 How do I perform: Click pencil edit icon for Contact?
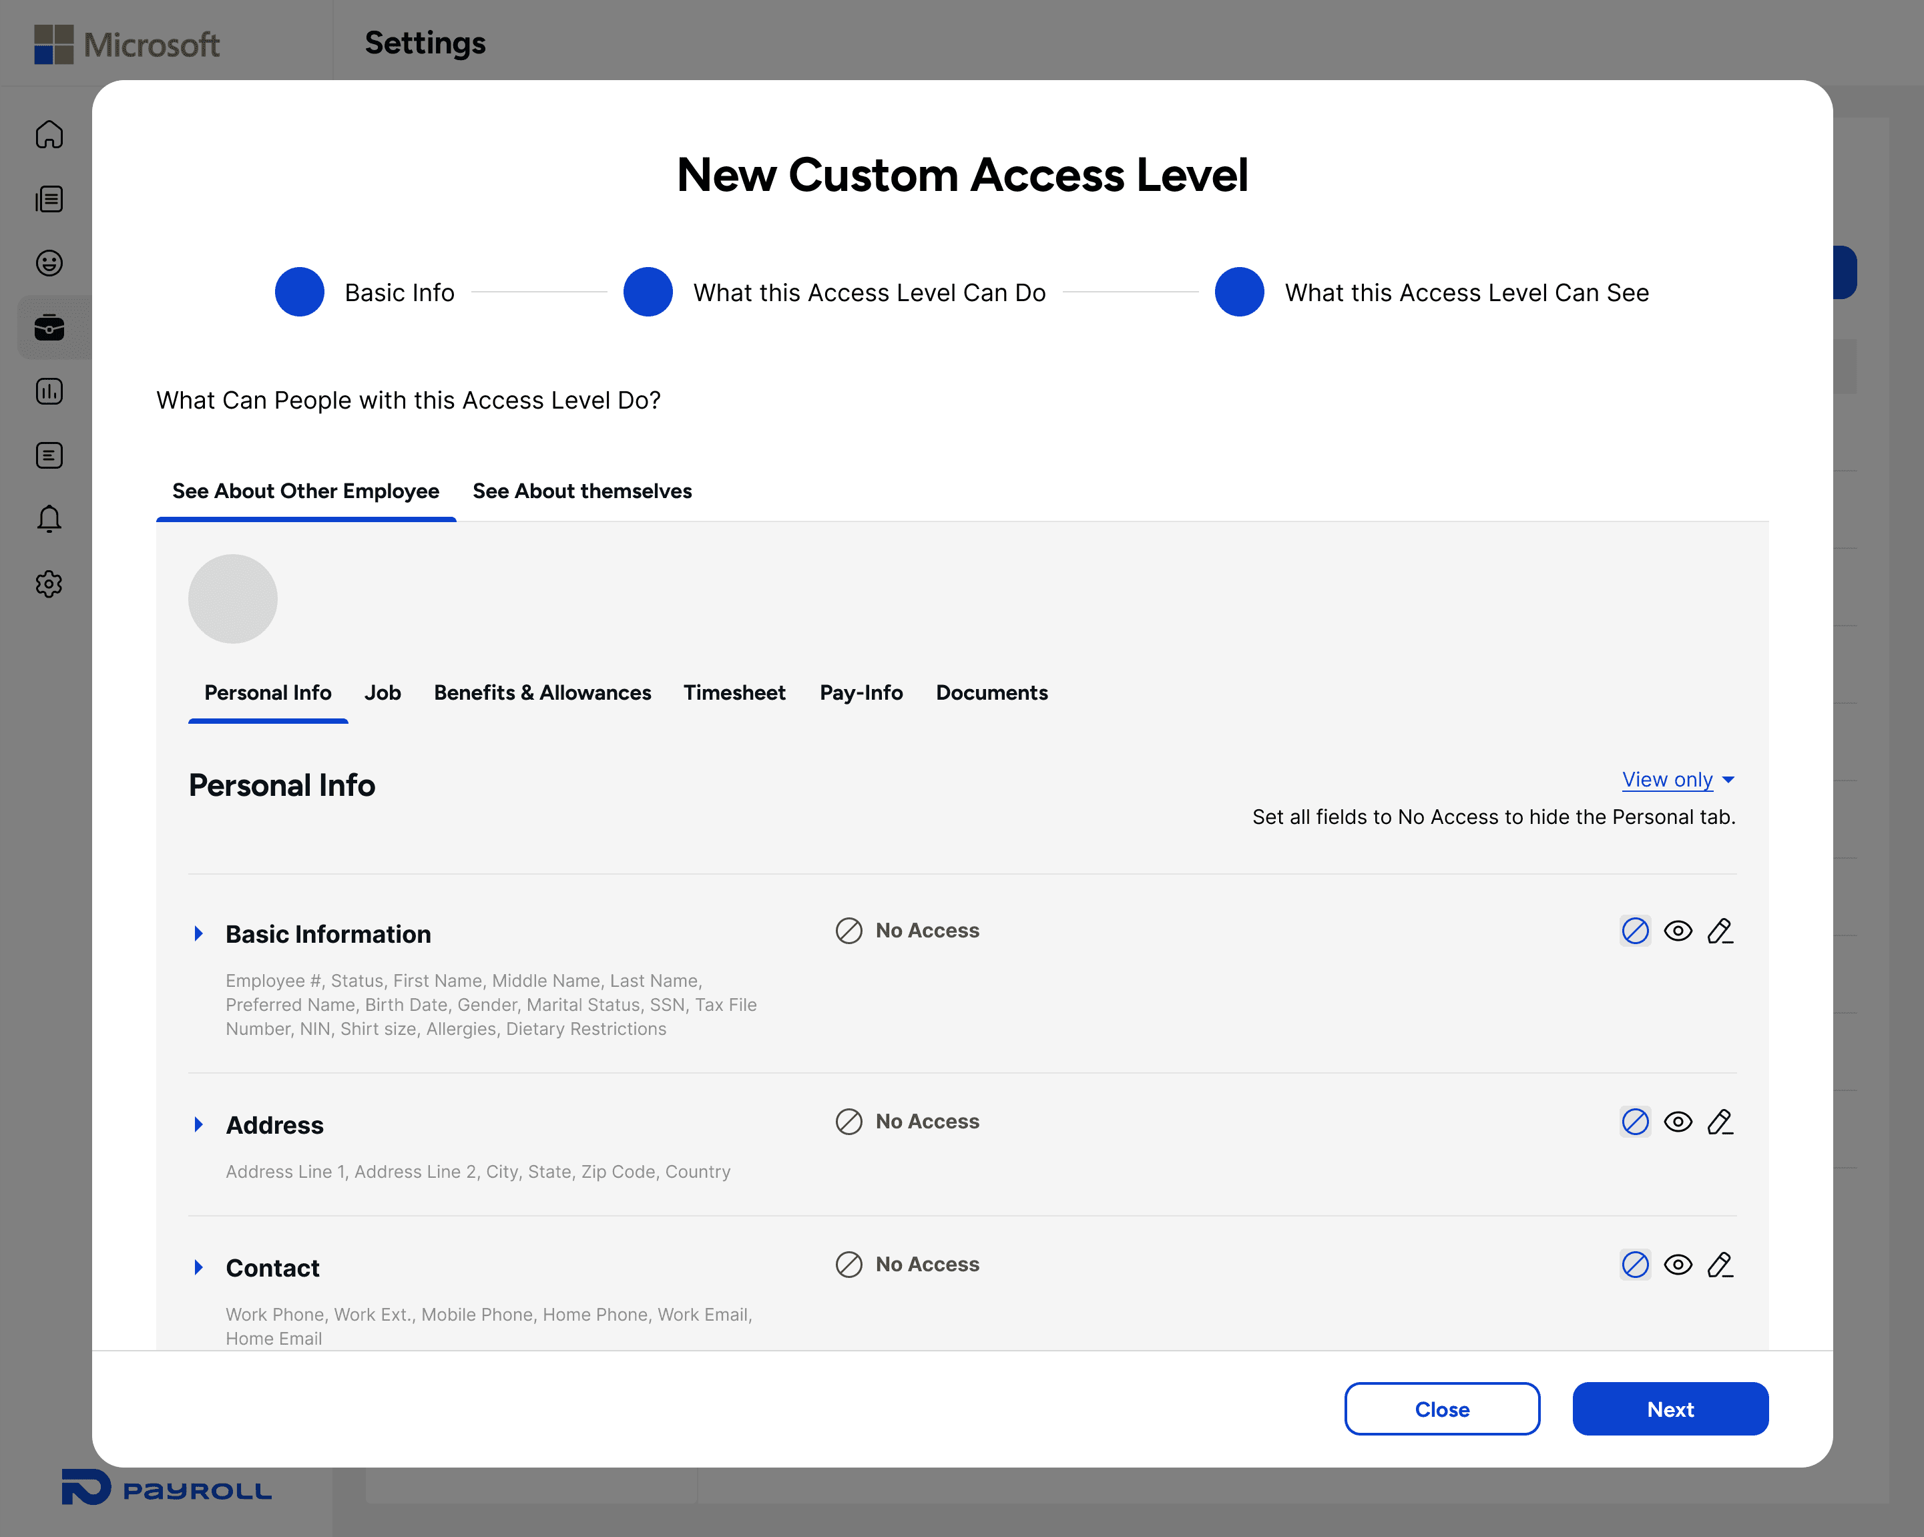coord(1720,1265)
